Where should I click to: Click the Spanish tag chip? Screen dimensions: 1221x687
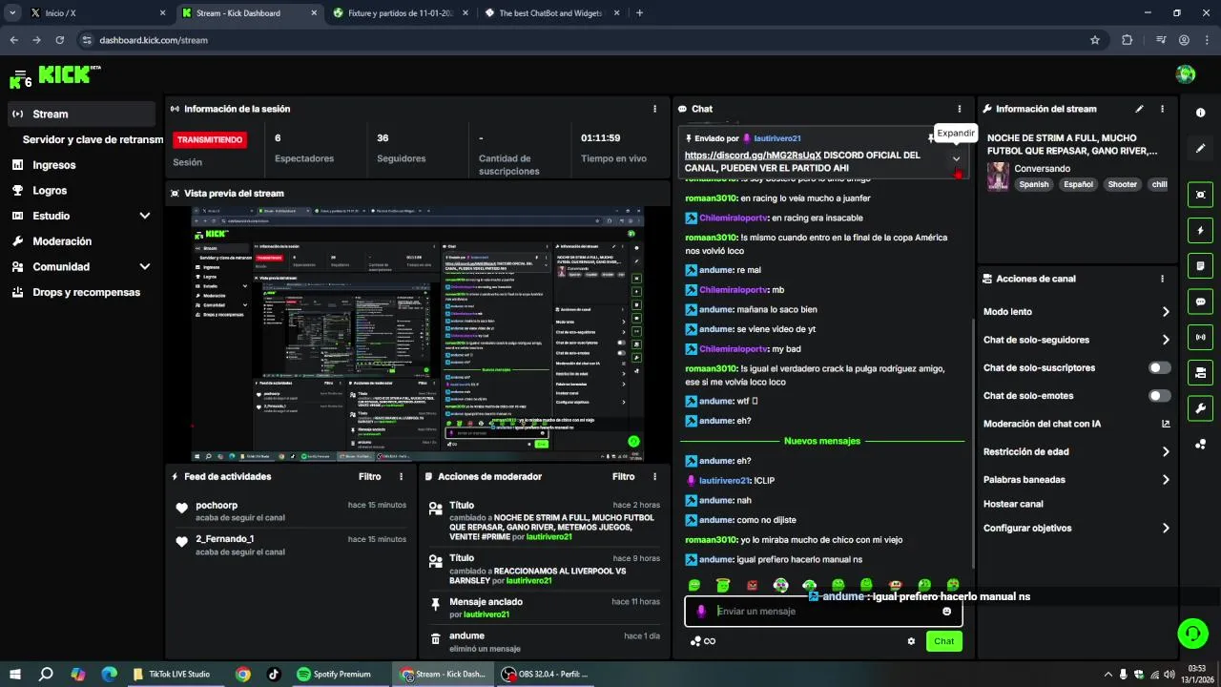click(x=1033, y=185)
